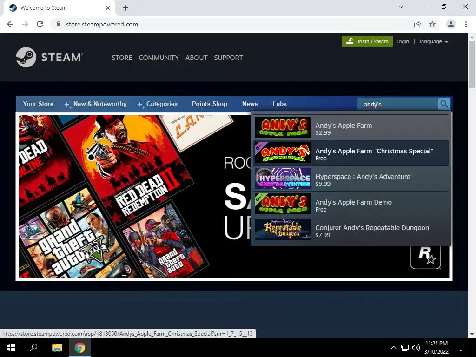Click Chrome forward arrow

25,24
